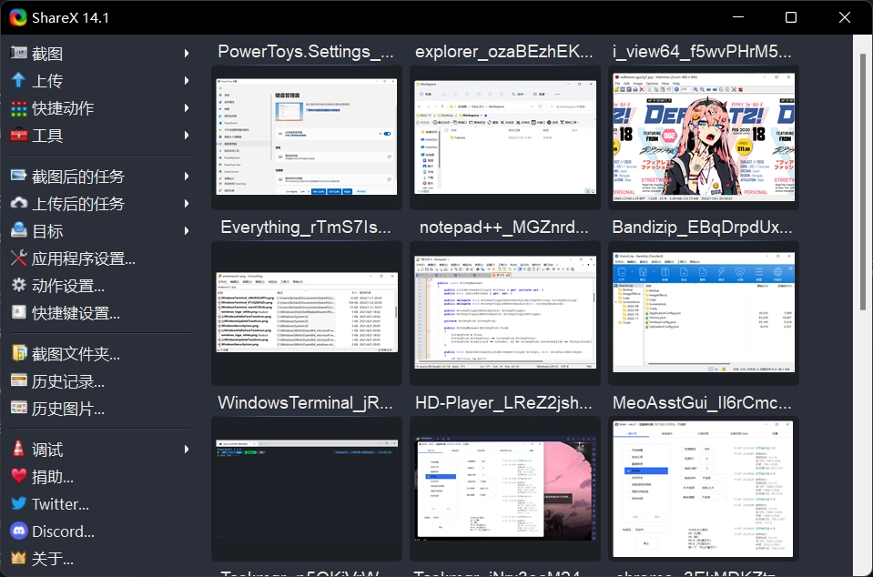The width and height of the screenshot is (873, 577).
Task: Expand the 上传后的任务 submenu arrow
Action: tap(187, 204)
